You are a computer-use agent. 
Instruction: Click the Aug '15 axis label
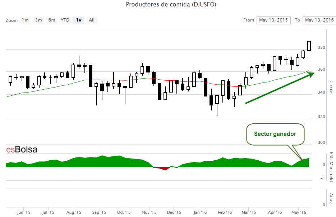[x=74, y=212]
